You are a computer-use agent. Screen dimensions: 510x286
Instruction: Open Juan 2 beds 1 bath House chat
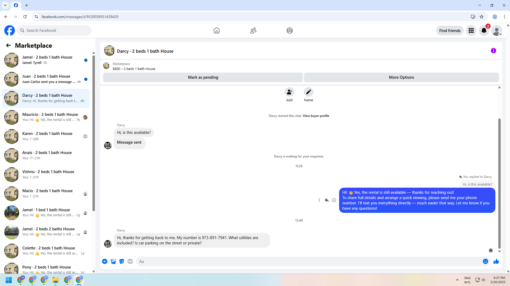click(x=46, y=79)
